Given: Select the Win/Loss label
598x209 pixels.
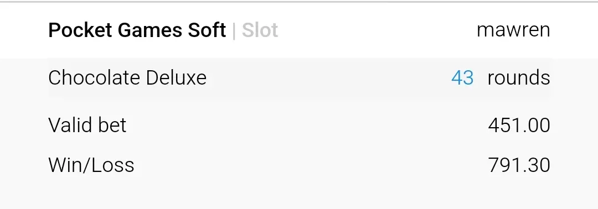Looking at the screenshot, I should [x=91, y=165].
